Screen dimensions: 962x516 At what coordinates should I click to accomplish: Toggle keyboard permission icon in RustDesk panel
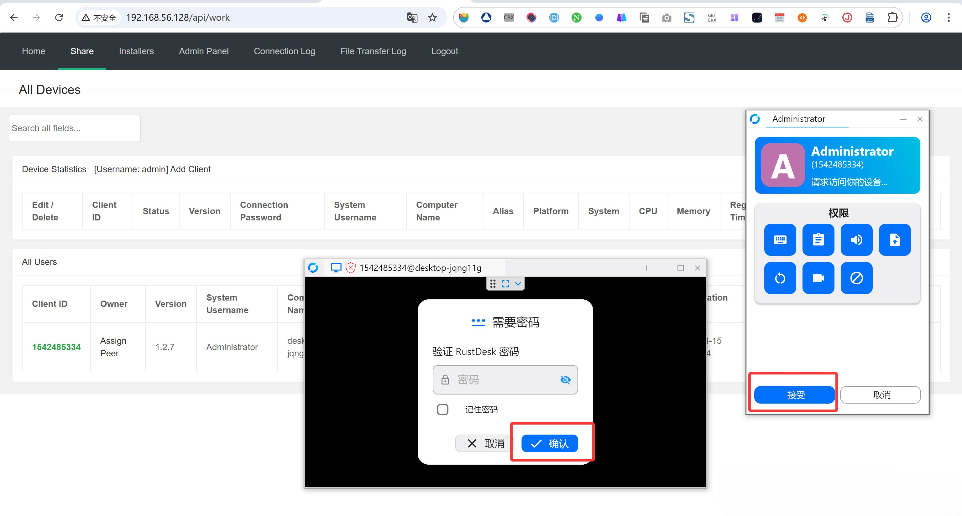(780, 240)
